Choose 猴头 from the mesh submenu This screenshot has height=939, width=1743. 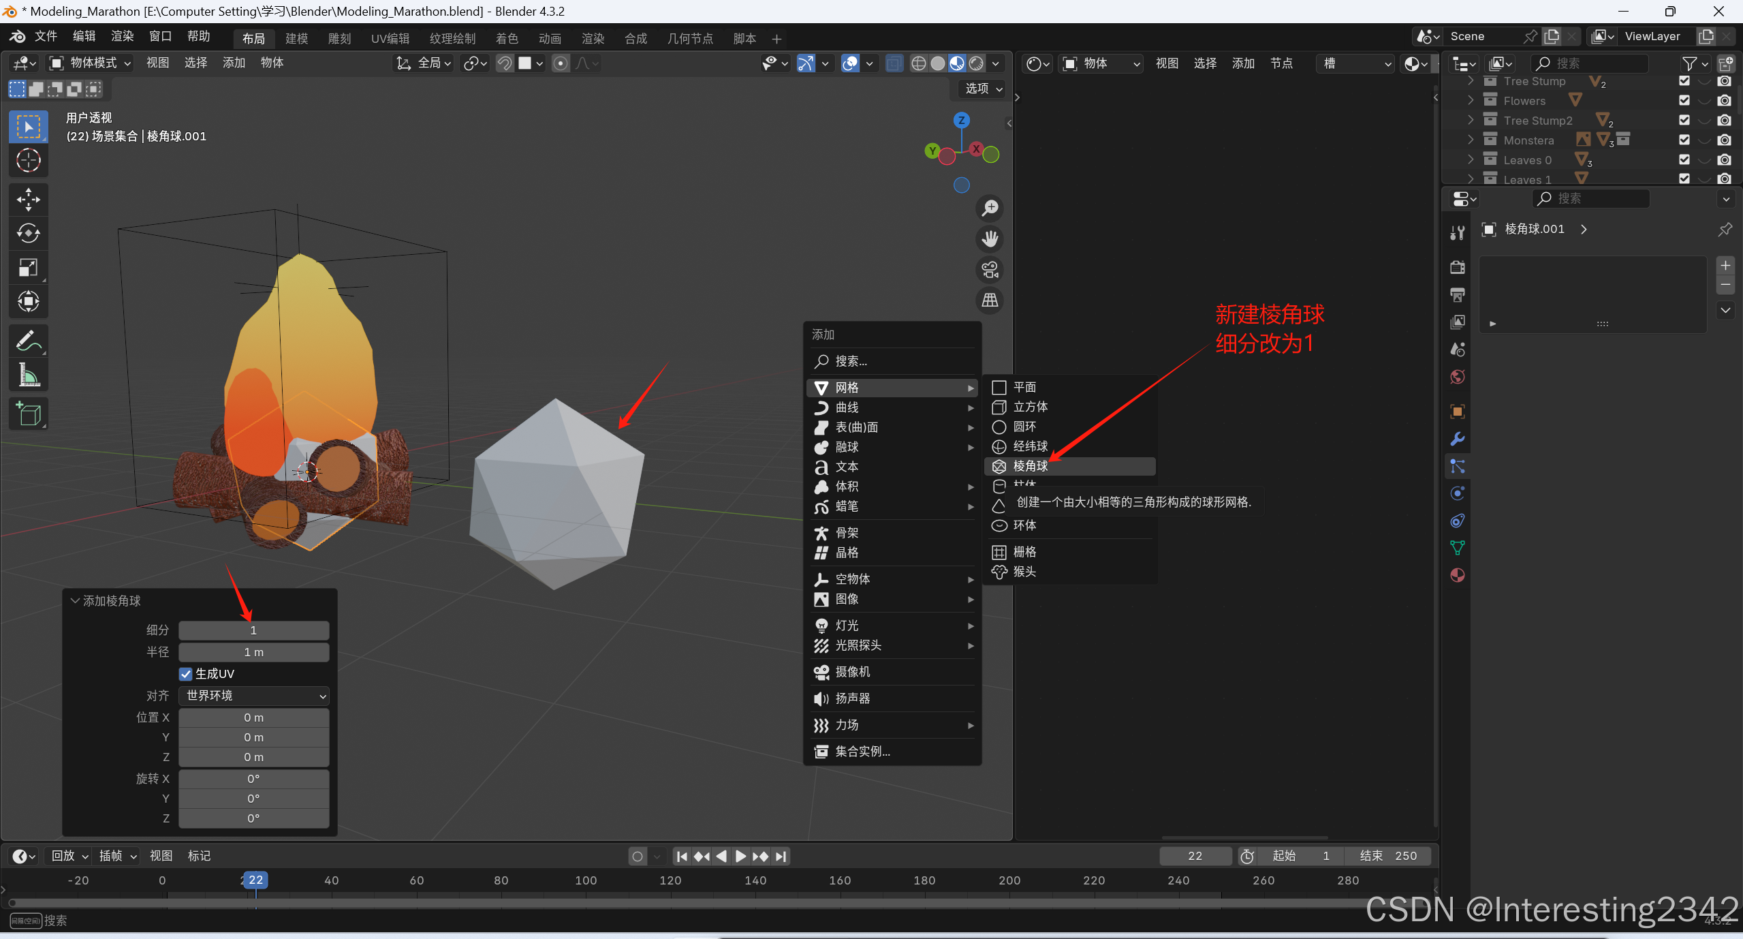coord(1024,572)
